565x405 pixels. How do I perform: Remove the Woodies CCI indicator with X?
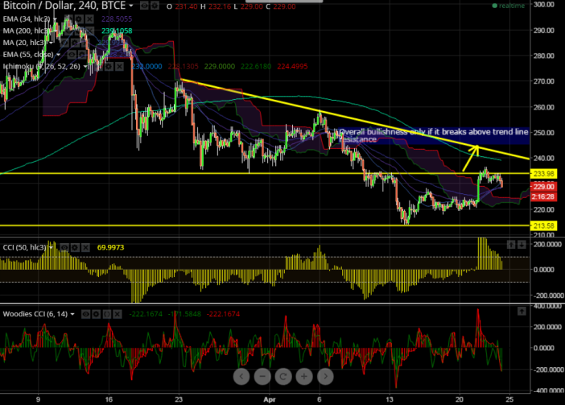(x=118, y=314)
